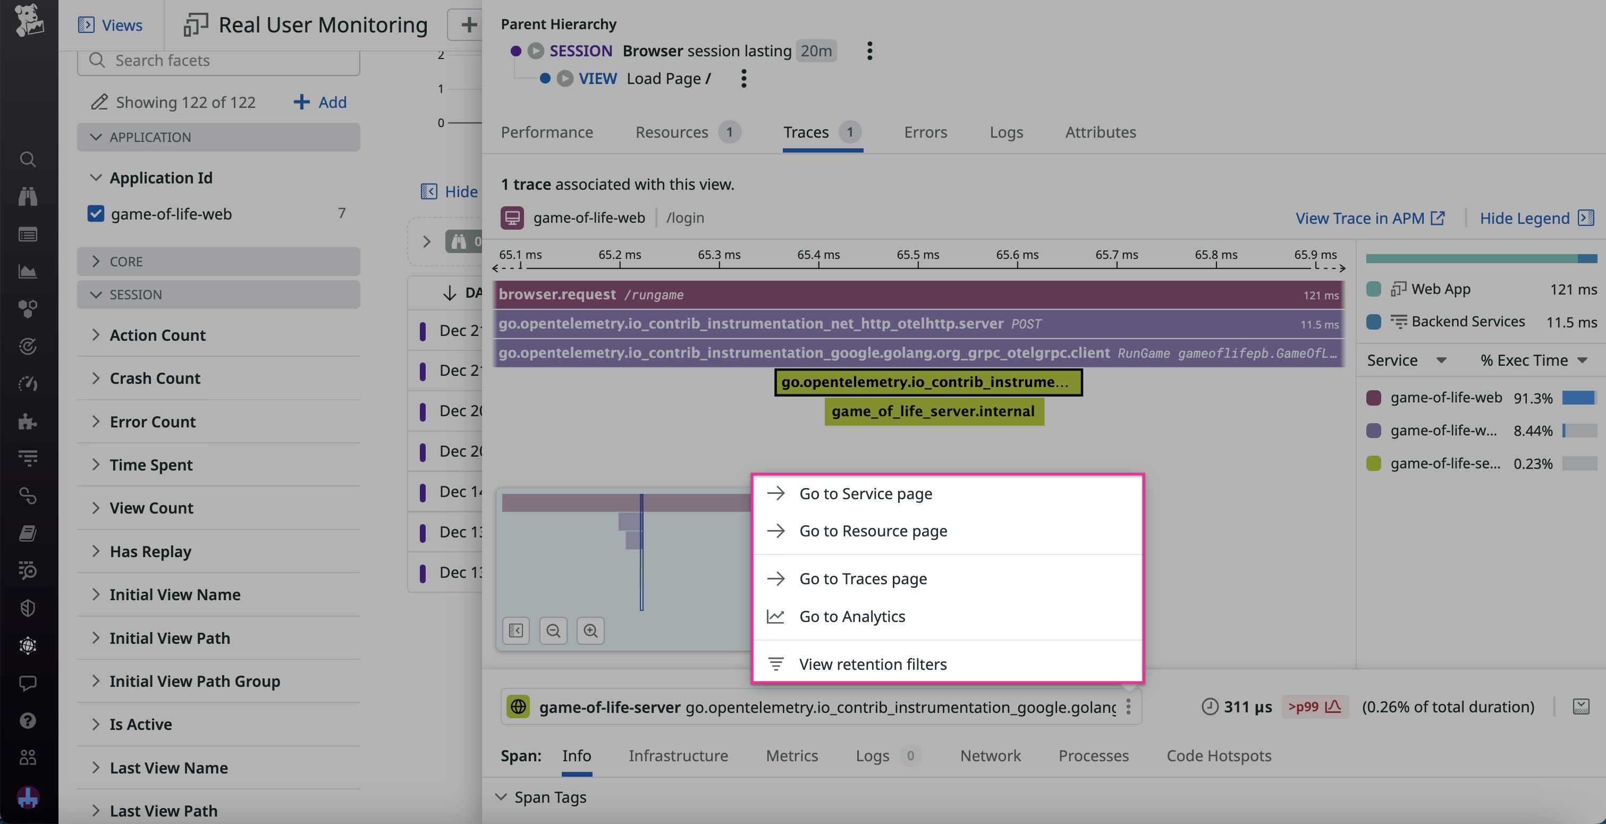Open the Security shield icon in sidebar
Viewport: 1606px width, 824px height.
[x=28, y=608]
